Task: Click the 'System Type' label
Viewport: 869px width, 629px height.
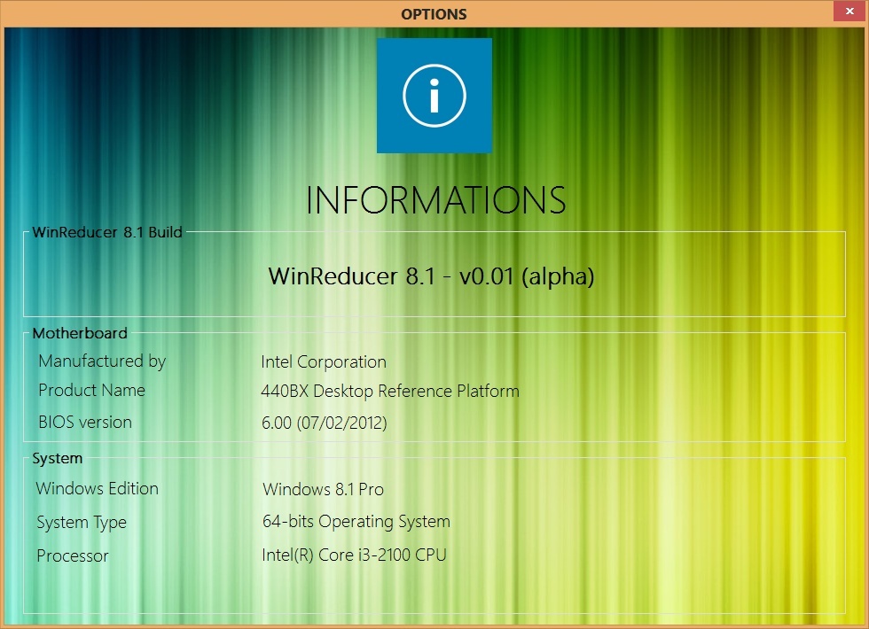Action: (x=82, y=523)
